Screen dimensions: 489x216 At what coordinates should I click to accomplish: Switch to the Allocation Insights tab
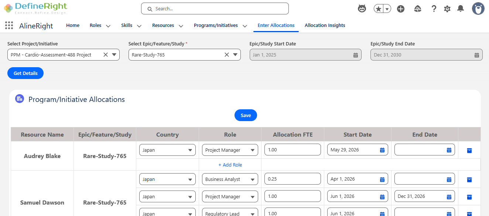click(x=325, y=25)
